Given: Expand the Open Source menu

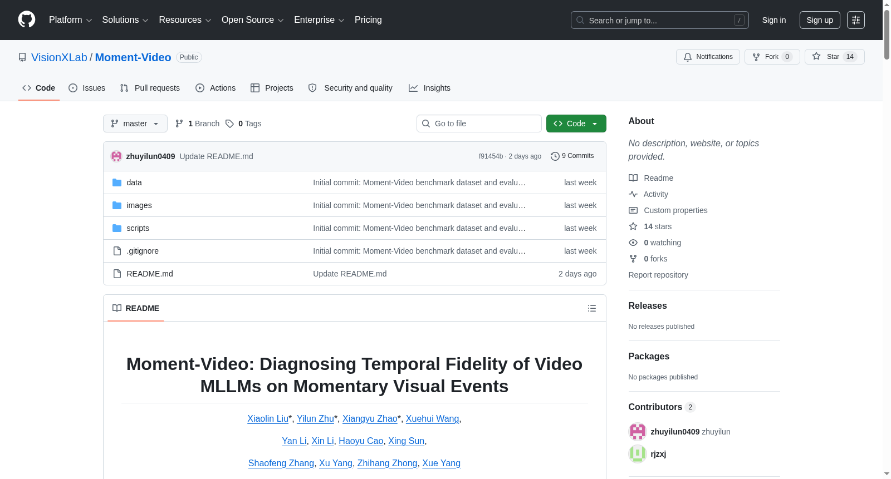Looking at the screenshot, I should click(x=253, y=20).
